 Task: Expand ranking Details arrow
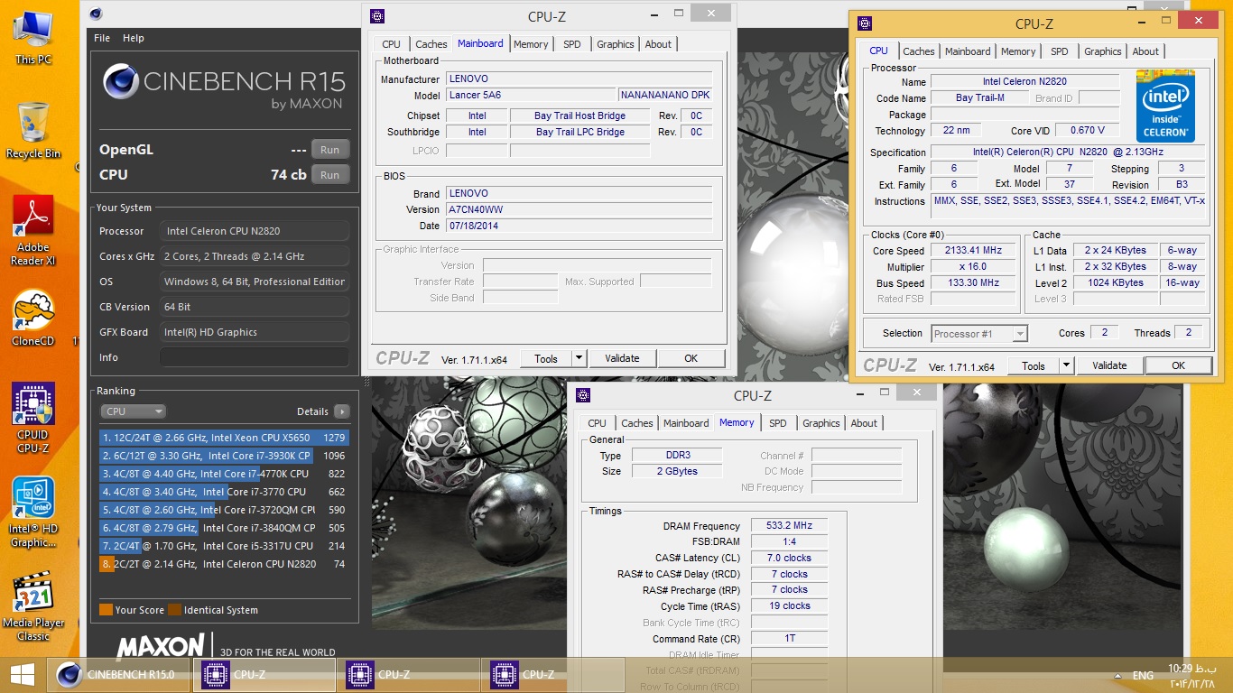click(x=341, y=411)
